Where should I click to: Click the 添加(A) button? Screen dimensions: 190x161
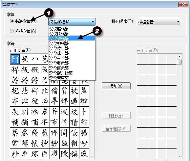pos(116,86)
